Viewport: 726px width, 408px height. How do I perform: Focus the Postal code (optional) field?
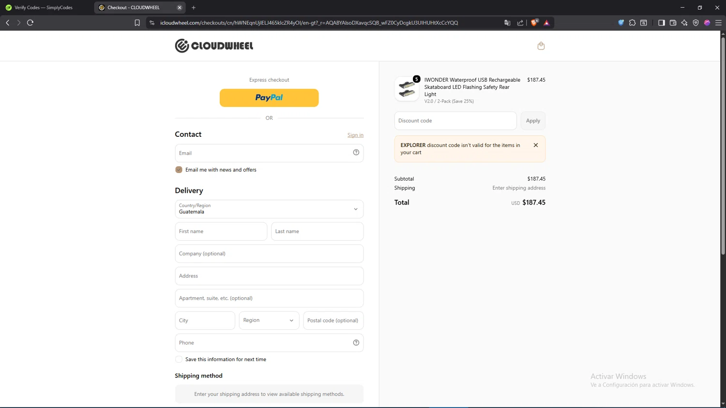[x=333, y=321]
